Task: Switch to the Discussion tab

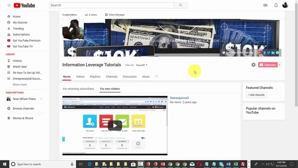Action: click(130, 77)
